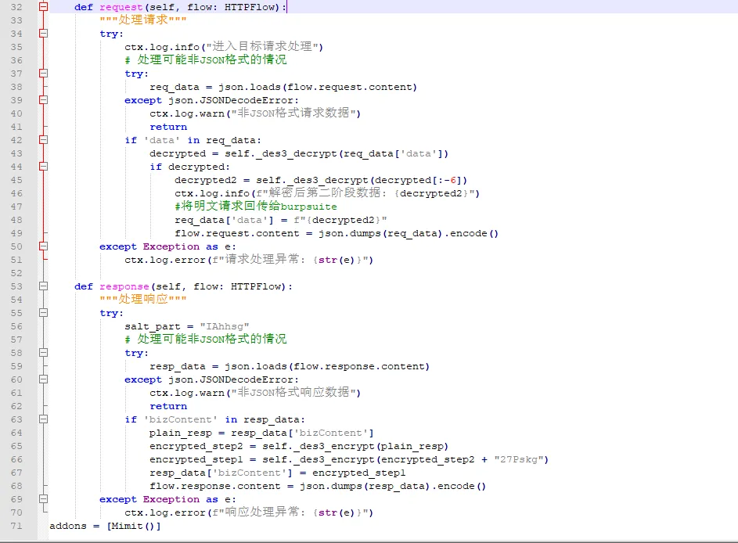The image size is (738, 543).
Task: Click 'flow.request.content = json.dumps' line
Action: point(336,233)
